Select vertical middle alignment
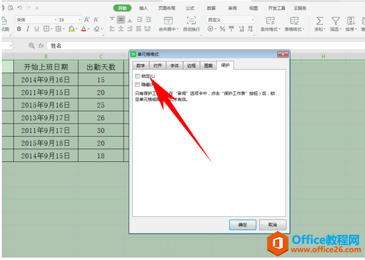The image size is (365, 260). click(121, 20)
